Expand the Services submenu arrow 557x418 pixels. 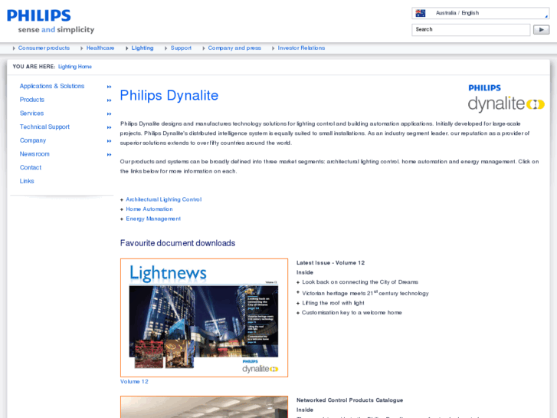(109, 114)
